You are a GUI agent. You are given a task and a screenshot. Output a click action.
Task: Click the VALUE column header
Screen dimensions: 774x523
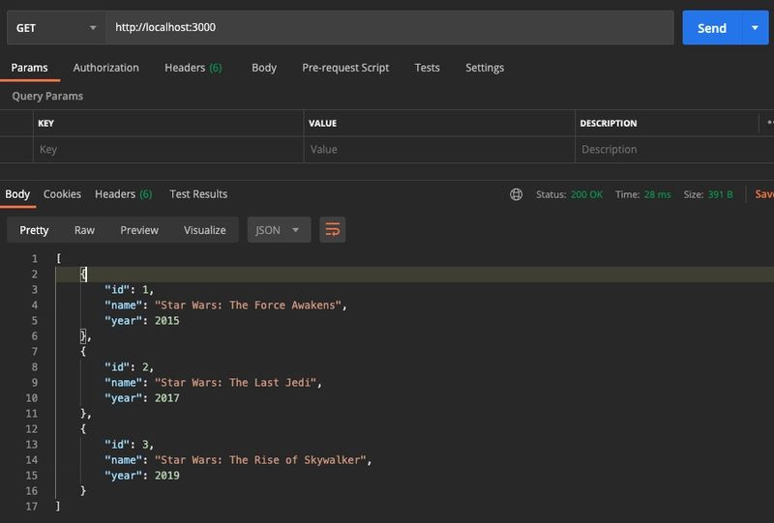(x=323, y=124)
